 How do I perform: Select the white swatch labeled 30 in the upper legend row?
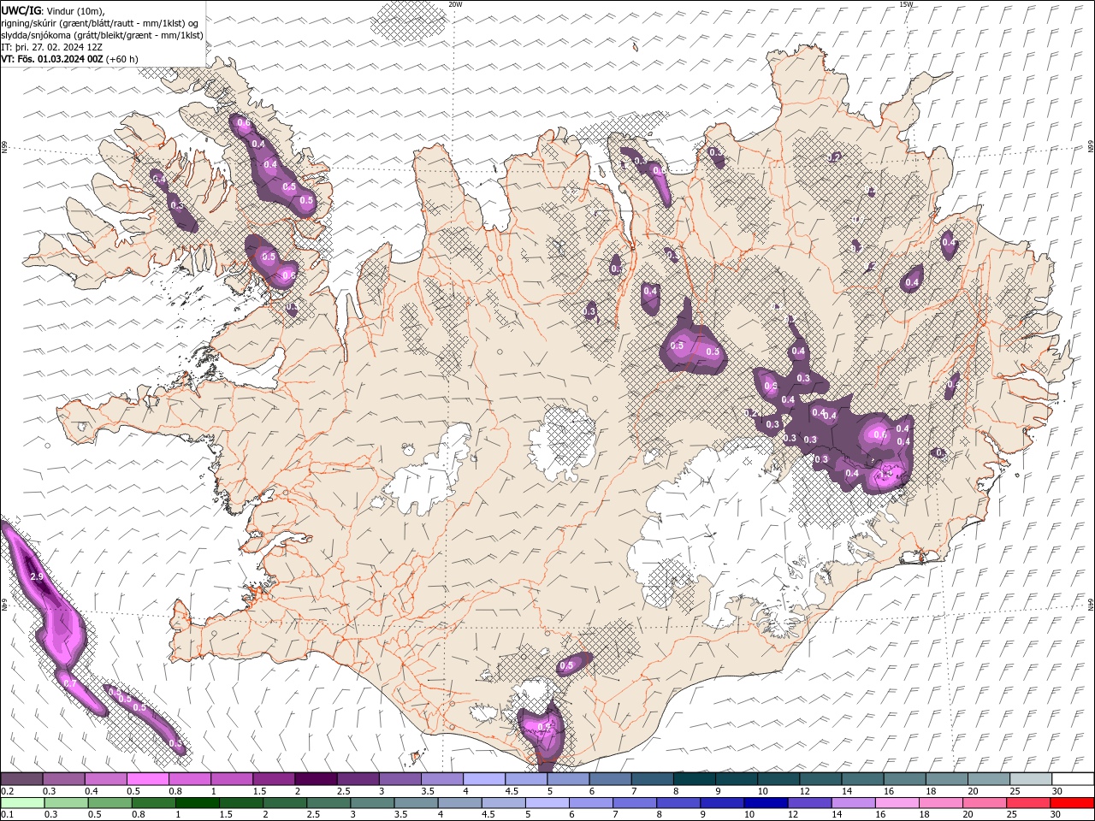[1074, 778]
